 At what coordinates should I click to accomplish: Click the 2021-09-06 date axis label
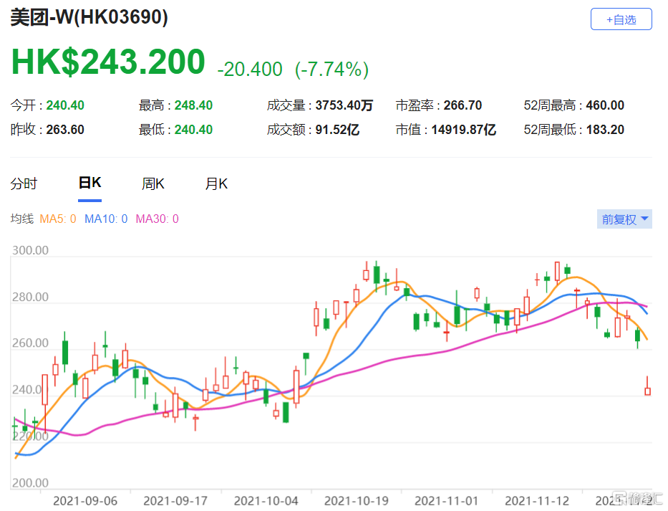[85, 501]
